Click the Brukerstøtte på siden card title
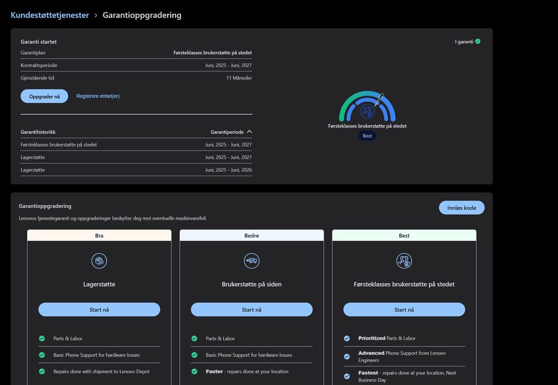558x385 pixels. (252, 284)
